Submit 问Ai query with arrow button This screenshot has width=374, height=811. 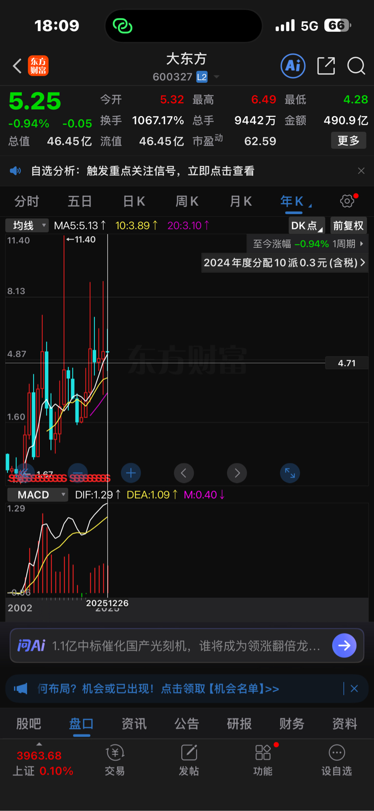pos(344,645)
